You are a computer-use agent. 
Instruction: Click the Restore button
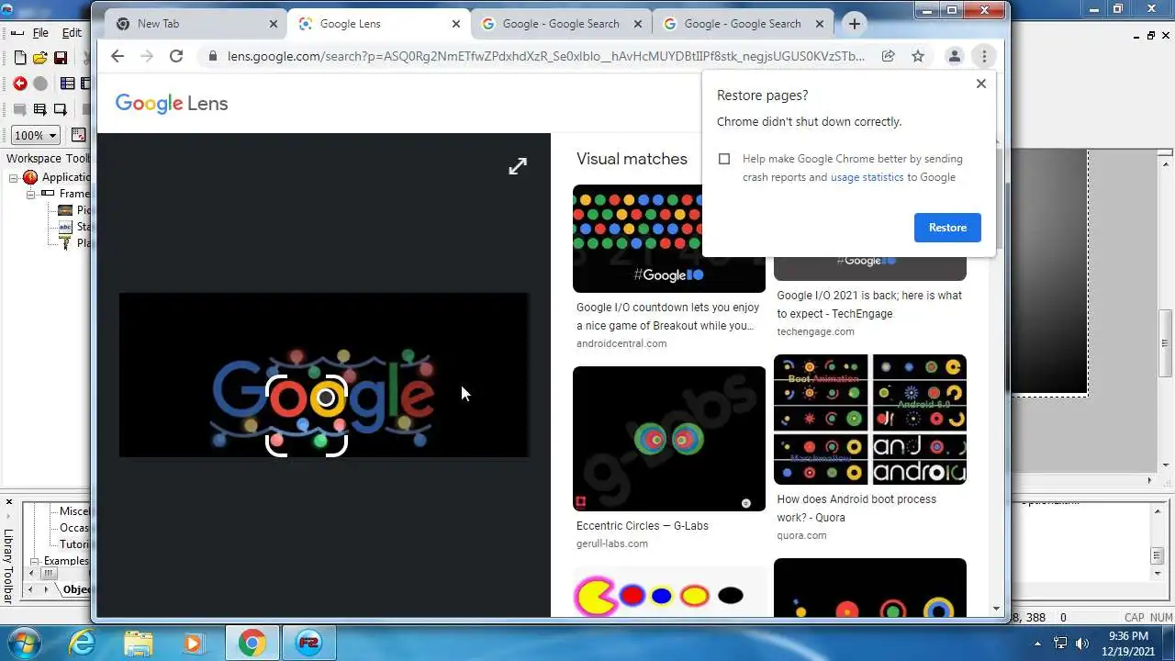[x=947, y=228]
